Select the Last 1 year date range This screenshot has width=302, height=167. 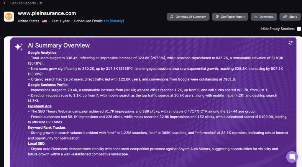tap(60, 21)
